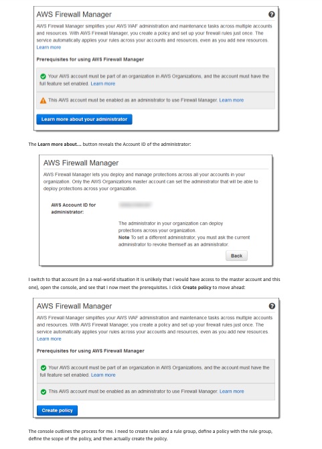The width and height of the screenshot is (322, 449).
Task: Open Learn more link after 'full feature set enabled' in first panel
Action: pos(103,84)
